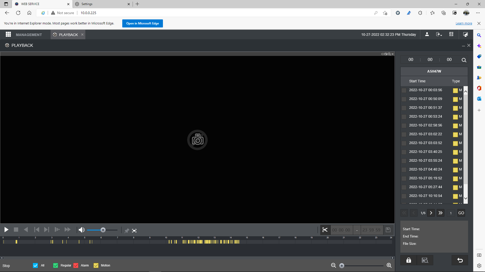Click the slow playback icon
Image resolution: width=485 pixels, height=272 pixels.
[57, 230]
